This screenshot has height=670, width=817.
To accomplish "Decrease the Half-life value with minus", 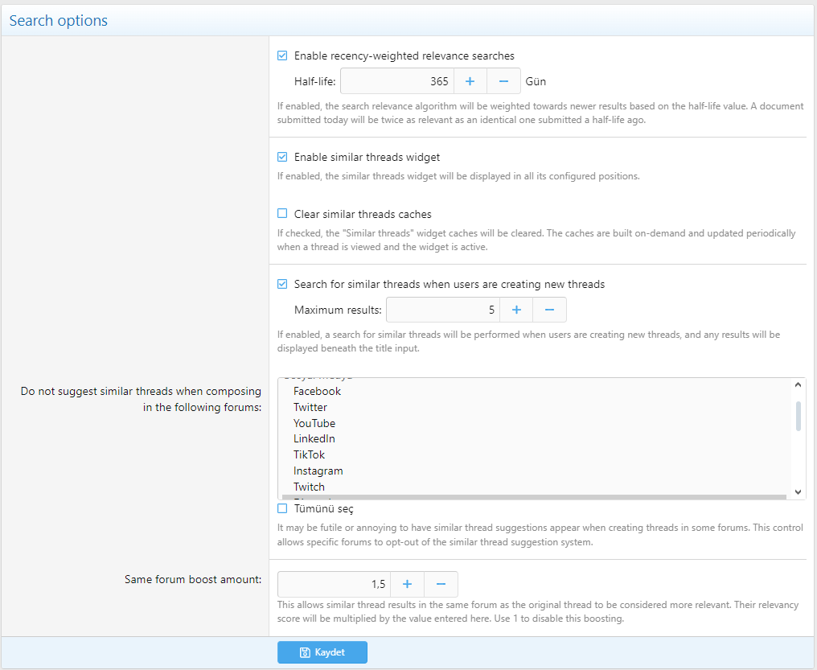I will (x=504, y=81).
